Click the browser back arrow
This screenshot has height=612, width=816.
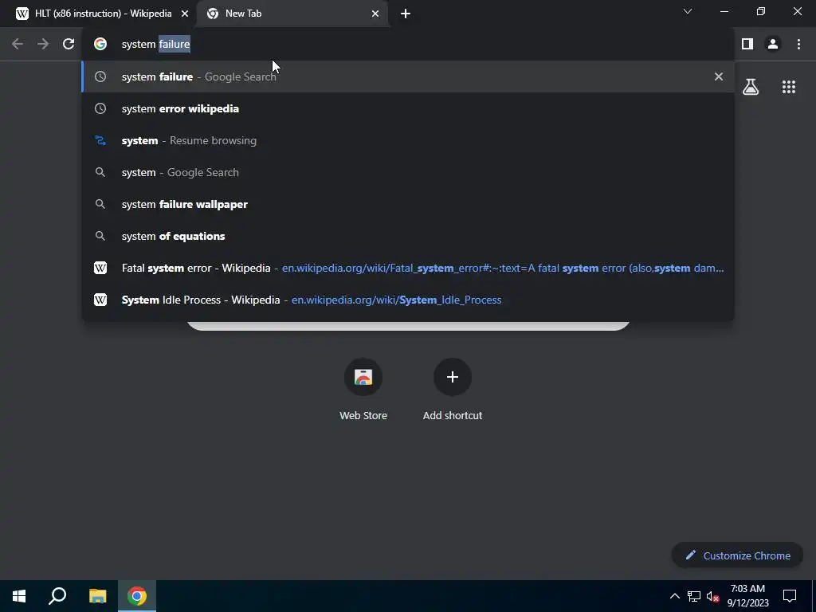pyautogui.click(x=18, y=45)
